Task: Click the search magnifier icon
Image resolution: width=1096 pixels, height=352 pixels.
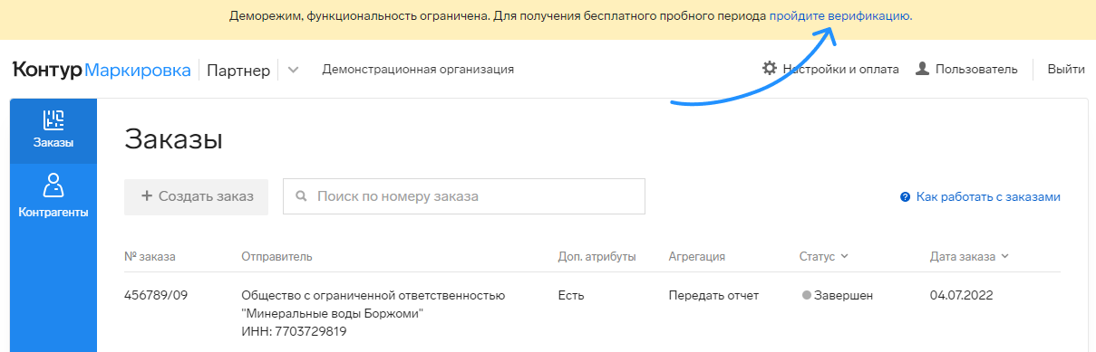Action: [x=302, y=196]
